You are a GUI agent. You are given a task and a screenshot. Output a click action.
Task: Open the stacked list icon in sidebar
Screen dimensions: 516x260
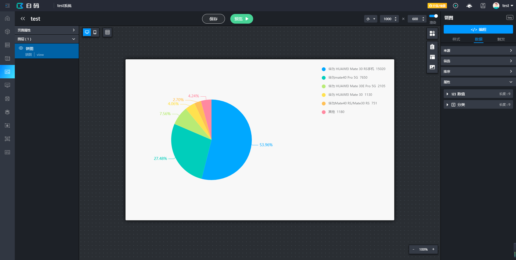(x=8, y=45)
